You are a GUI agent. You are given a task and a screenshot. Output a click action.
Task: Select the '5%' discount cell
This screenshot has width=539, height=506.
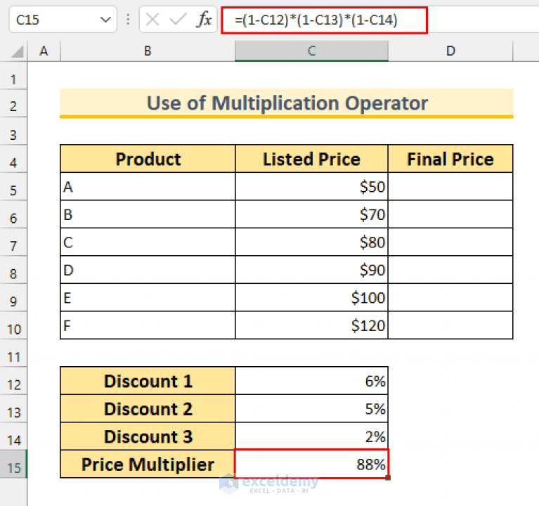tap(311, 409)
